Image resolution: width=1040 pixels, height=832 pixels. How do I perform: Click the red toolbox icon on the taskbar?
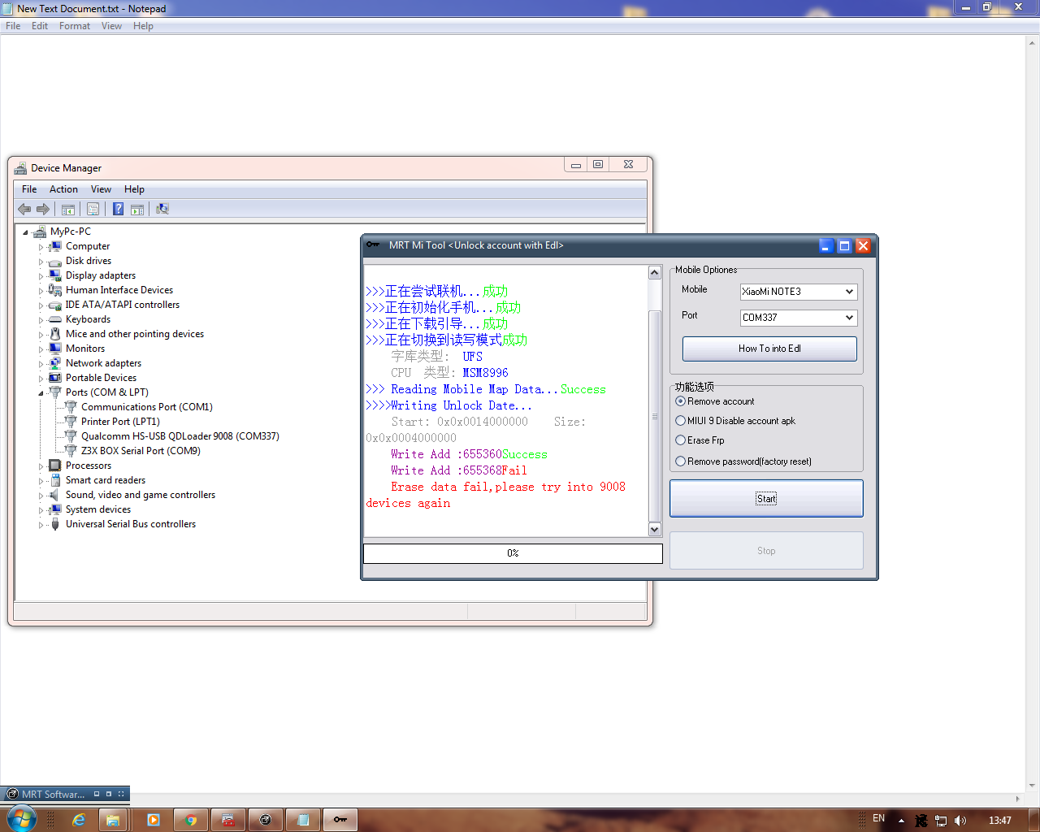pyautogui.click(x=228, y=820)
